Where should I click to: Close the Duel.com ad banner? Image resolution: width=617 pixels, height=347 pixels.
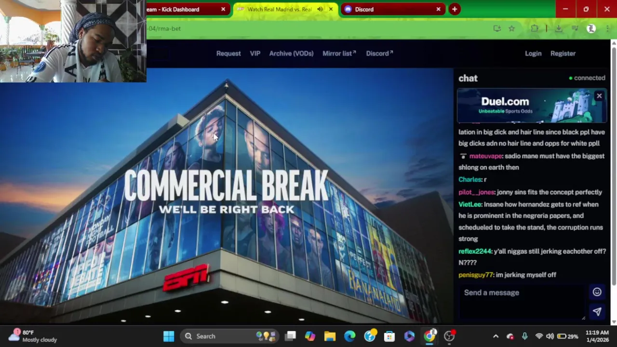click(x=599, y=96)
